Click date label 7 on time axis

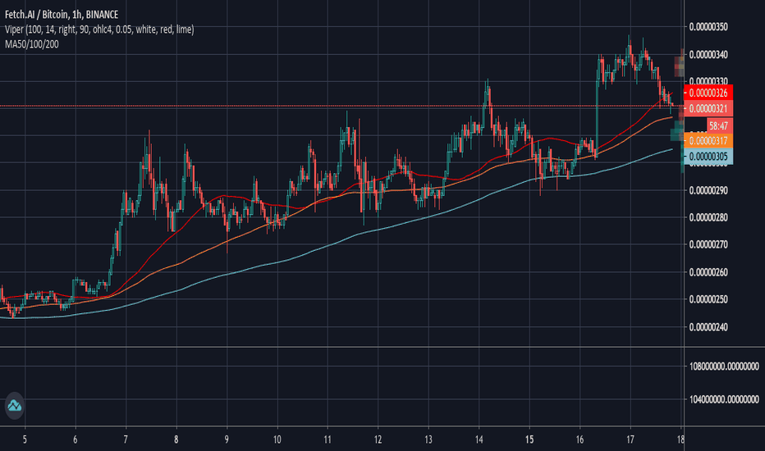[126, 440]
